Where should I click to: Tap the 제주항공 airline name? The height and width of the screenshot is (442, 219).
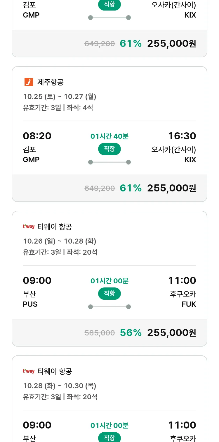pos(51,82)
